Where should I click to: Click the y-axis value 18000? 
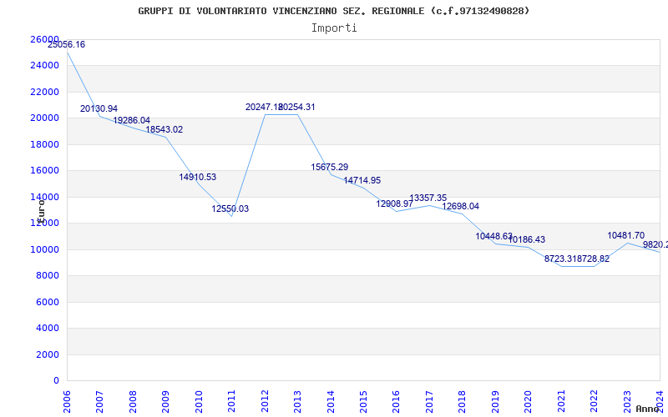pyautogui.click(x=44, y=144)
